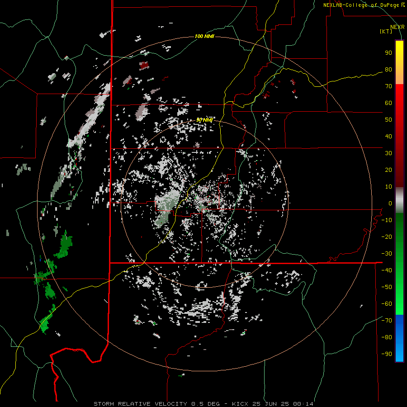Screen dimensions: 407x407
Task: Pick the gray zero-velocity segment of color bar
Action: pyautogui.click(x=399, y=200)
